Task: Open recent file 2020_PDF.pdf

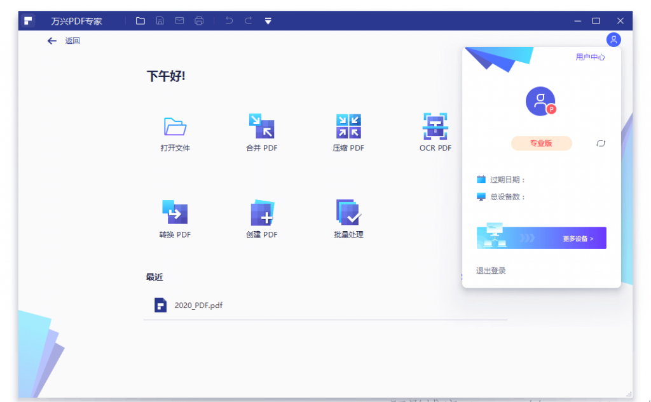Action: [198, 305]
